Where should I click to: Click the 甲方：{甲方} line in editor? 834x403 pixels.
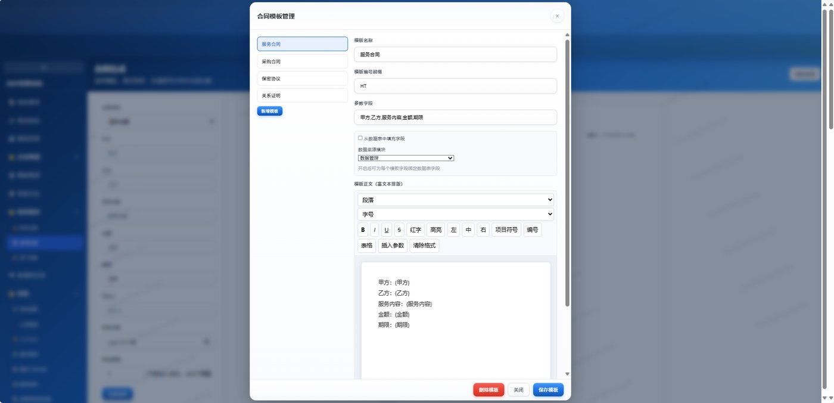[394, 283]
